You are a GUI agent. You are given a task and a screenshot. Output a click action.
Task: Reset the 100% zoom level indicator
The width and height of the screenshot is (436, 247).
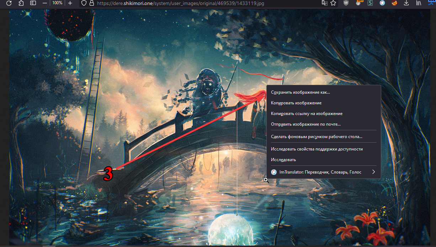57,3
